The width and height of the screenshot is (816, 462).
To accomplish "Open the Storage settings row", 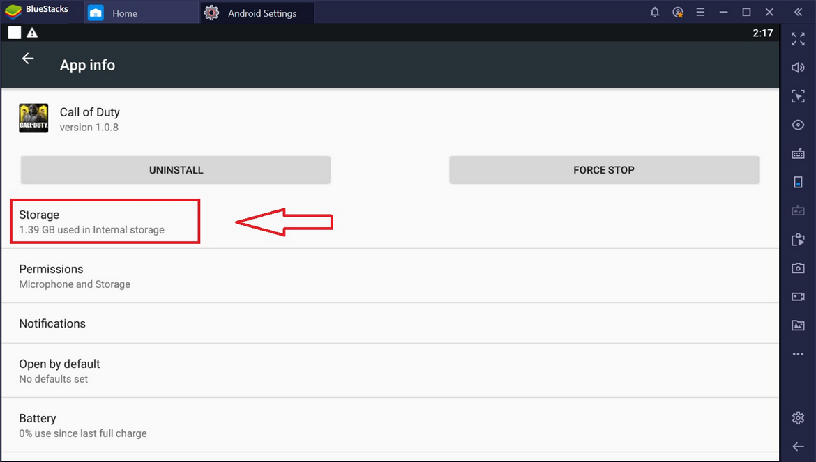I will (x=391, y=222).
